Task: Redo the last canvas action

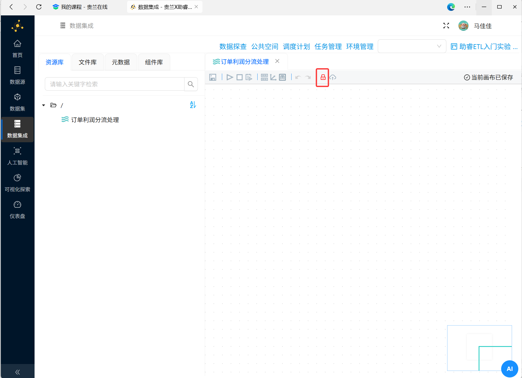Action: click(308, 77)
